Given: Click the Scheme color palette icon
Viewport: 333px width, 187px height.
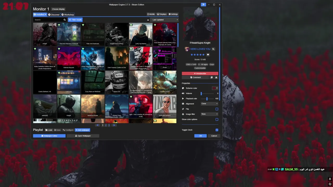Looking at the screenshot, I should [183, 88].
